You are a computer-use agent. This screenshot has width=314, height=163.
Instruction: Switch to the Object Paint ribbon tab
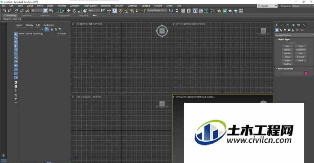click(64, 15)
